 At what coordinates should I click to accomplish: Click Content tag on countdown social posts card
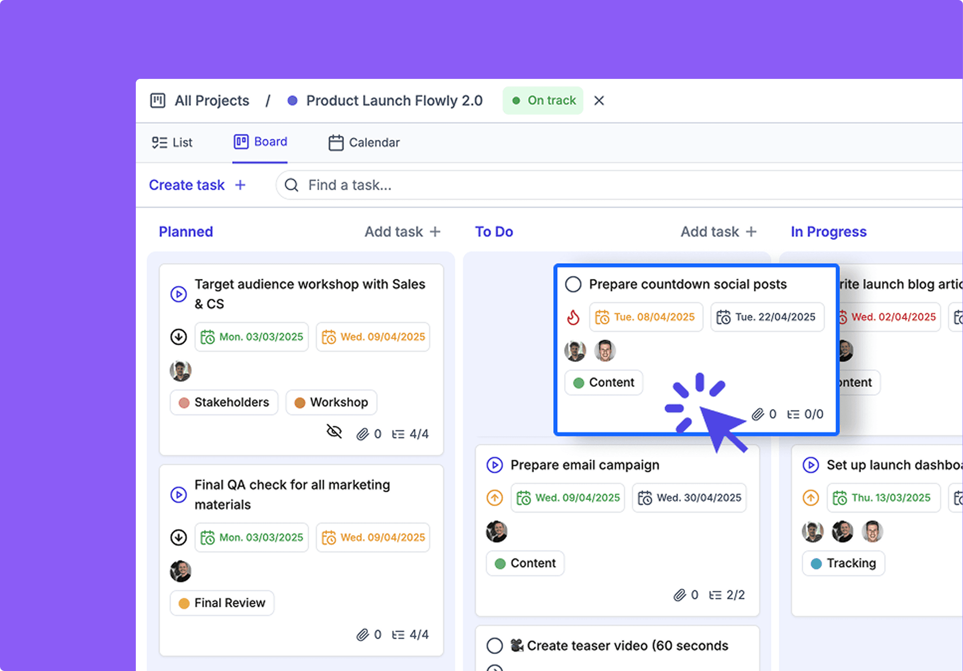point(604,383)
